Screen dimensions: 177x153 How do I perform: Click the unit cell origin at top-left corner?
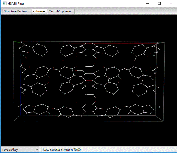[x=20, y=43]
